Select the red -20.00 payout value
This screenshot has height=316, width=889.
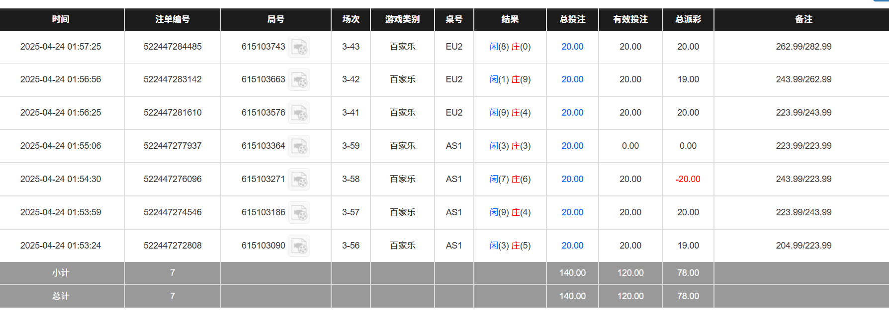point(688,179)
